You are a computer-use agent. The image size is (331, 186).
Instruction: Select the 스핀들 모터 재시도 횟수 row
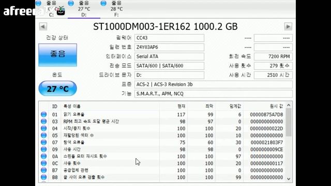tap(162, 156)
